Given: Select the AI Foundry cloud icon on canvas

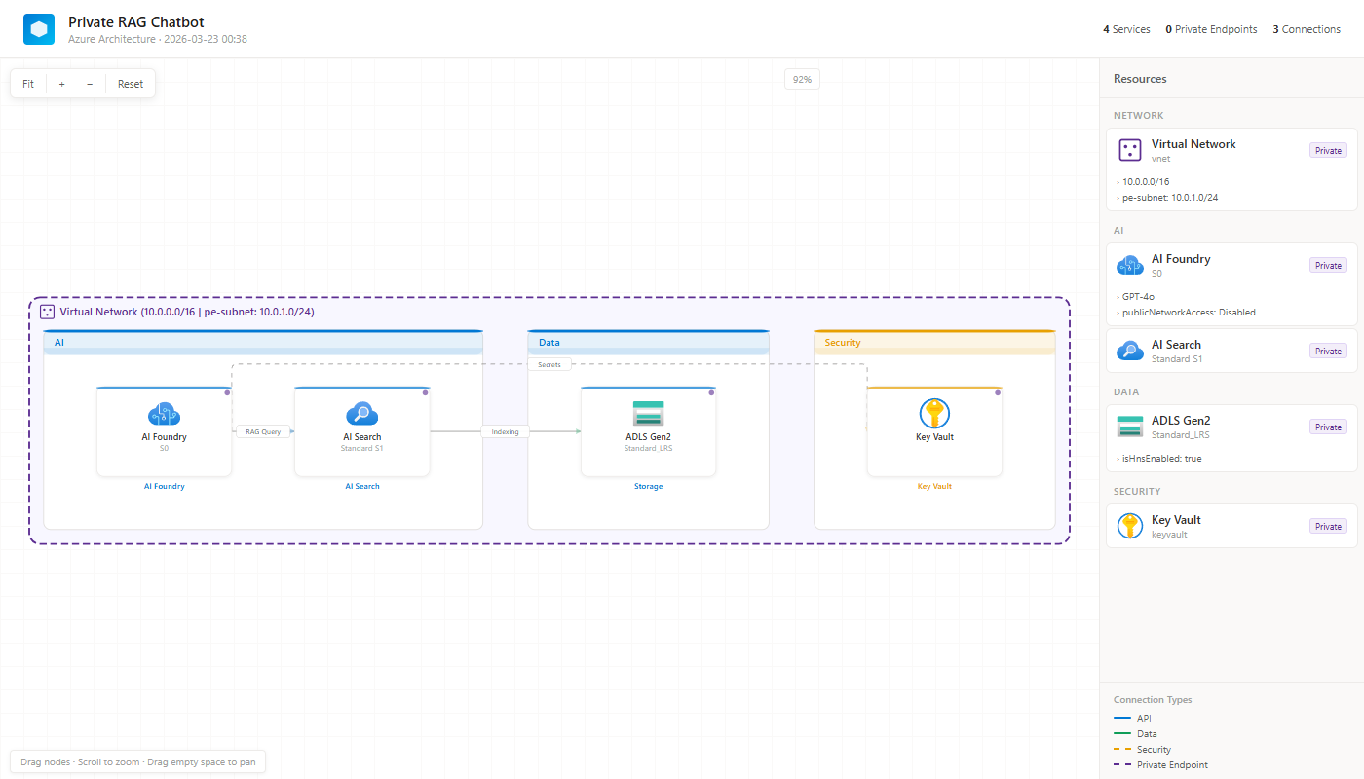Looking at the screenshot, I should pos(164,414).
